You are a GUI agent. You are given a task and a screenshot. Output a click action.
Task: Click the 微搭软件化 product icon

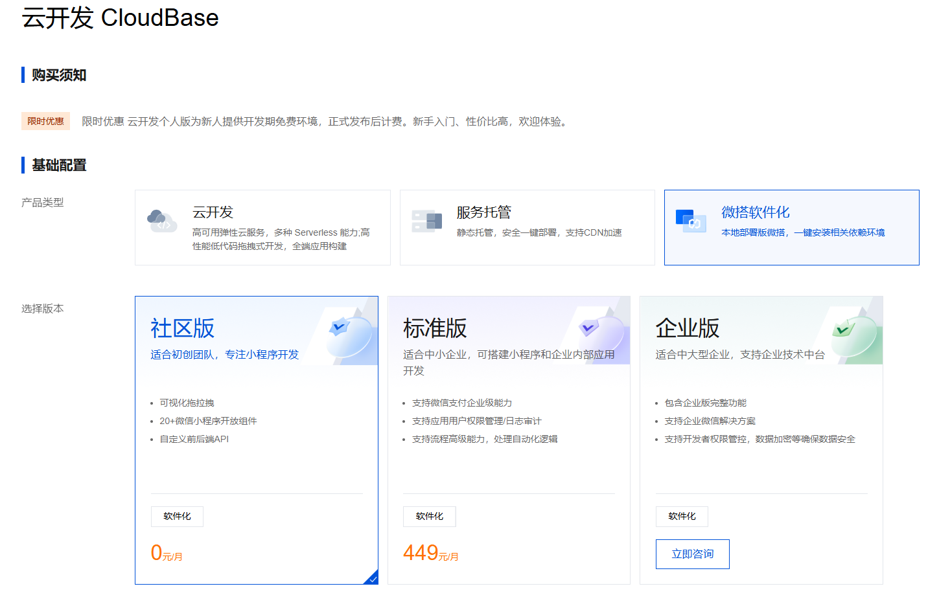pos(691,221)
